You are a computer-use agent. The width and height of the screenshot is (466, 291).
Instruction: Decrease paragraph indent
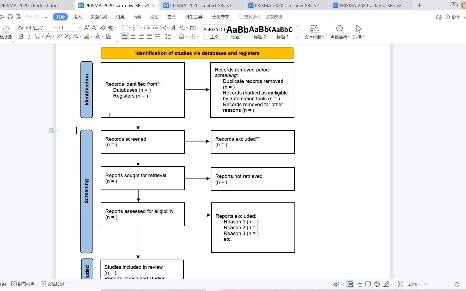147,28
